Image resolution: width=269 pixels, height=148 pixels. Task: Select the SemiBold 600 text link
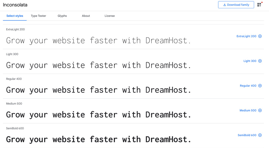point(247,135)
